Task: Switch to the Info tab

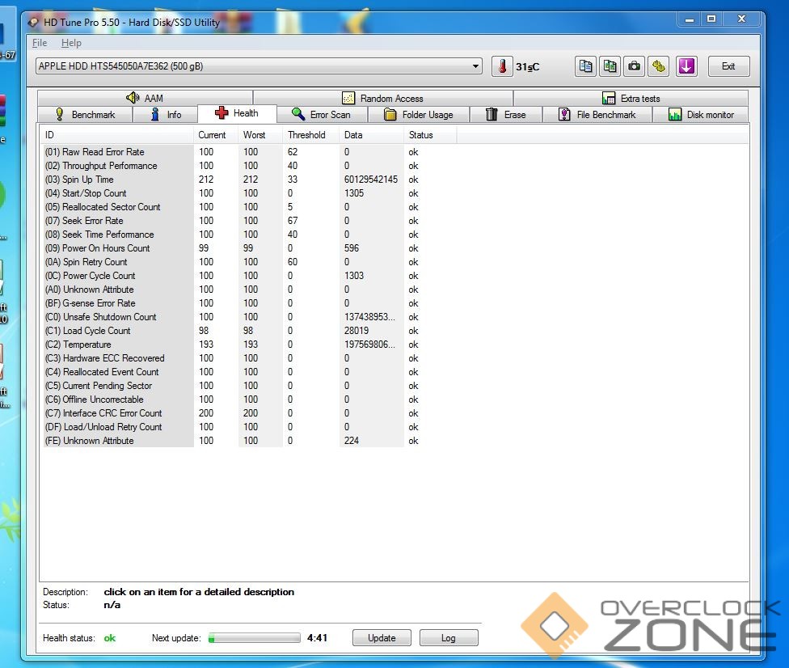Action: point(166,114)
